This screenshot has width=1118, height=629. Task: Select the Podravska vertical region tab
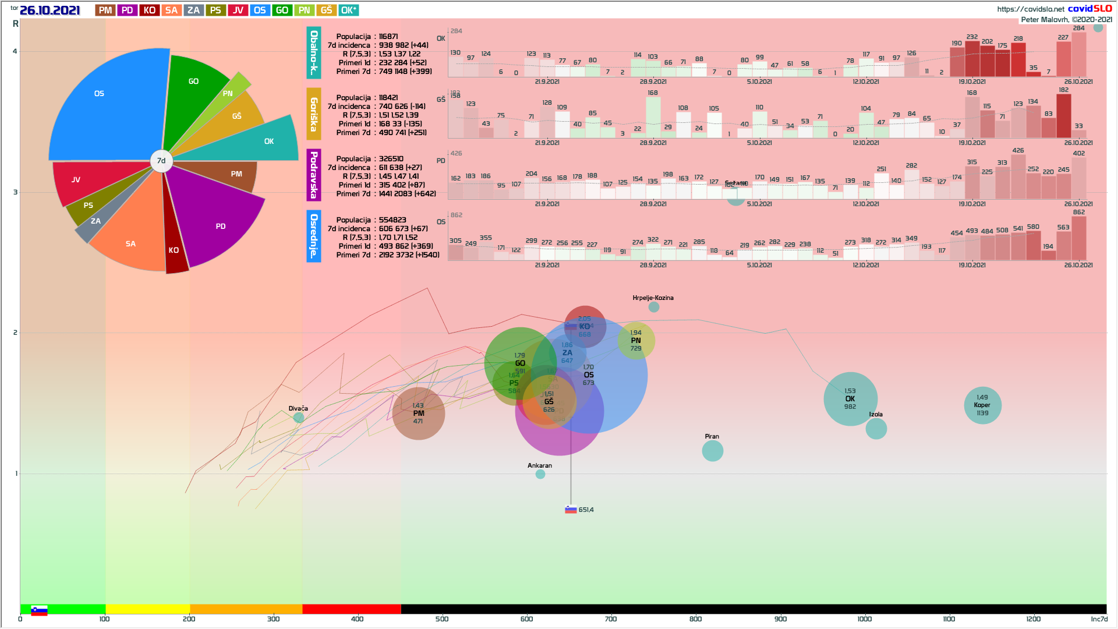(313, 175)
